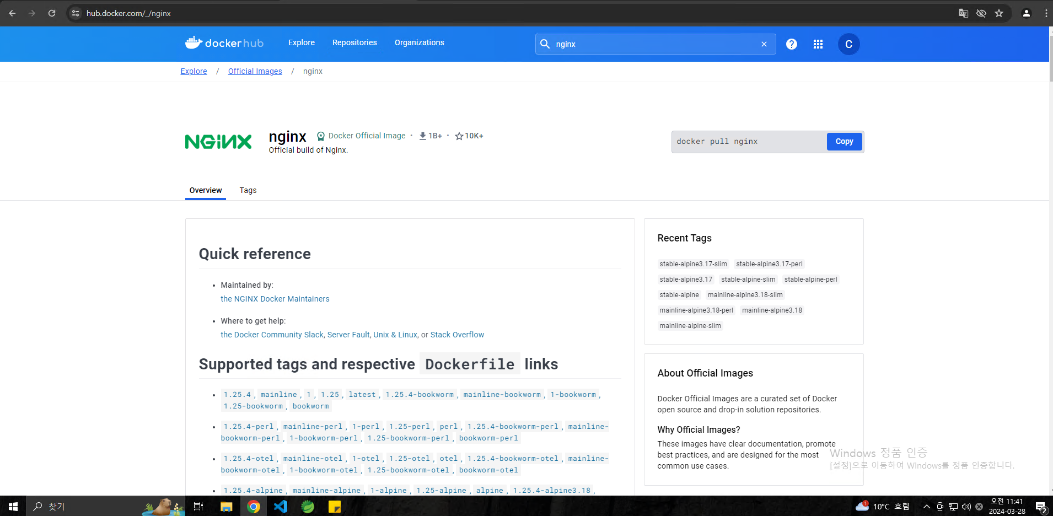Open the Unix & Linux link

click(x=395, y=335)
